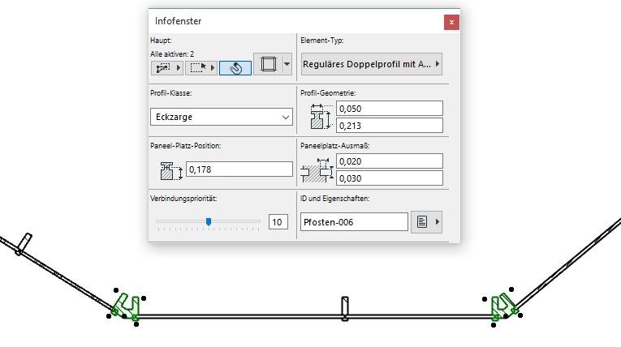Open the Reguläres Doppelprofil element type menu
The height and width of the screenshot is (347, 621).
click(371, 63)
